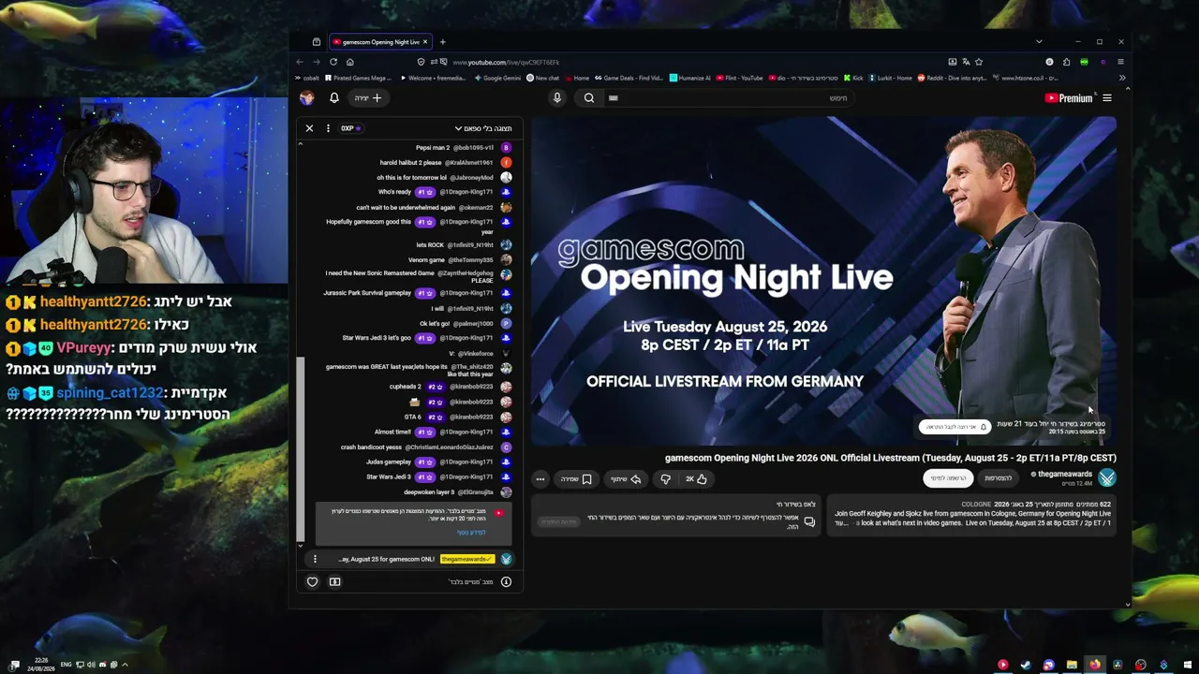1199x674 pixels.
Task: Open the Reddit bookmark
Action: (x=952, y=79)
